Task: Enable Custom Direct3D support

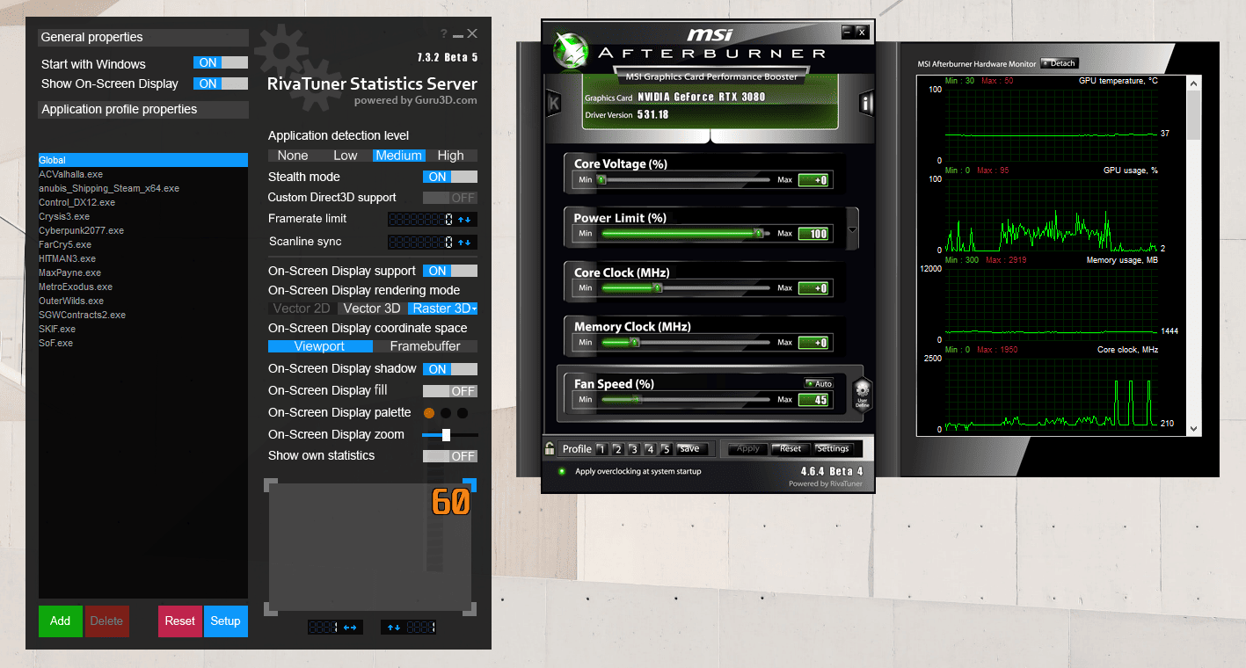Action: pos(450,198)
